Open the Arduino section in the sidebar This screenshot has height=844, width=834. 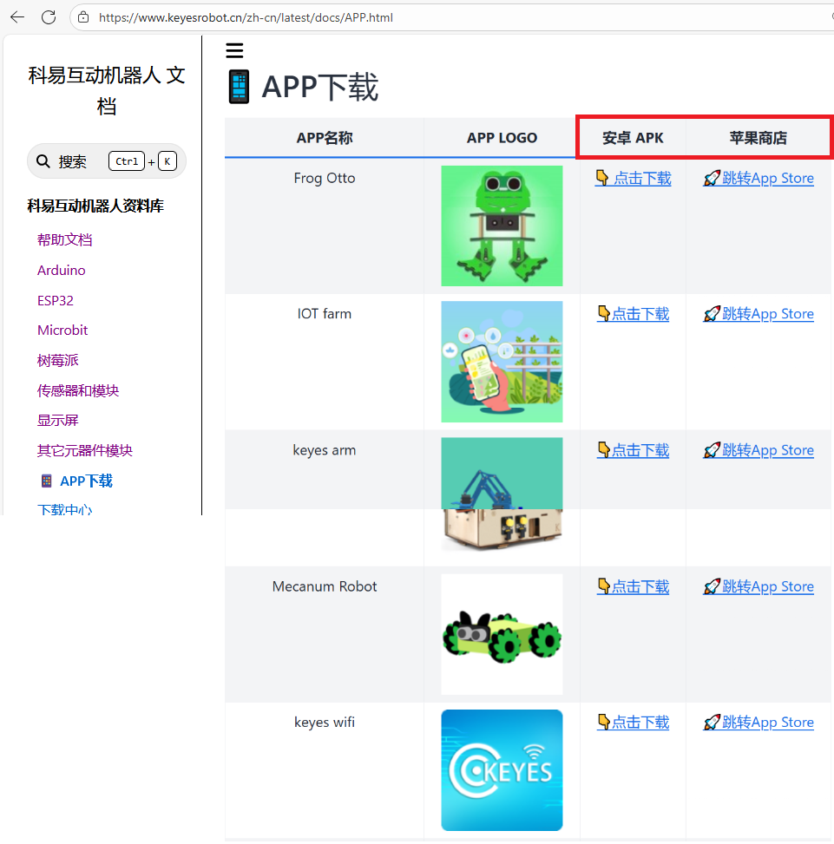(62, 270)
